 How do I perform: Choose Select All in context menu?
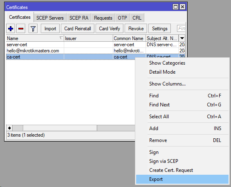tap(182, 117)
